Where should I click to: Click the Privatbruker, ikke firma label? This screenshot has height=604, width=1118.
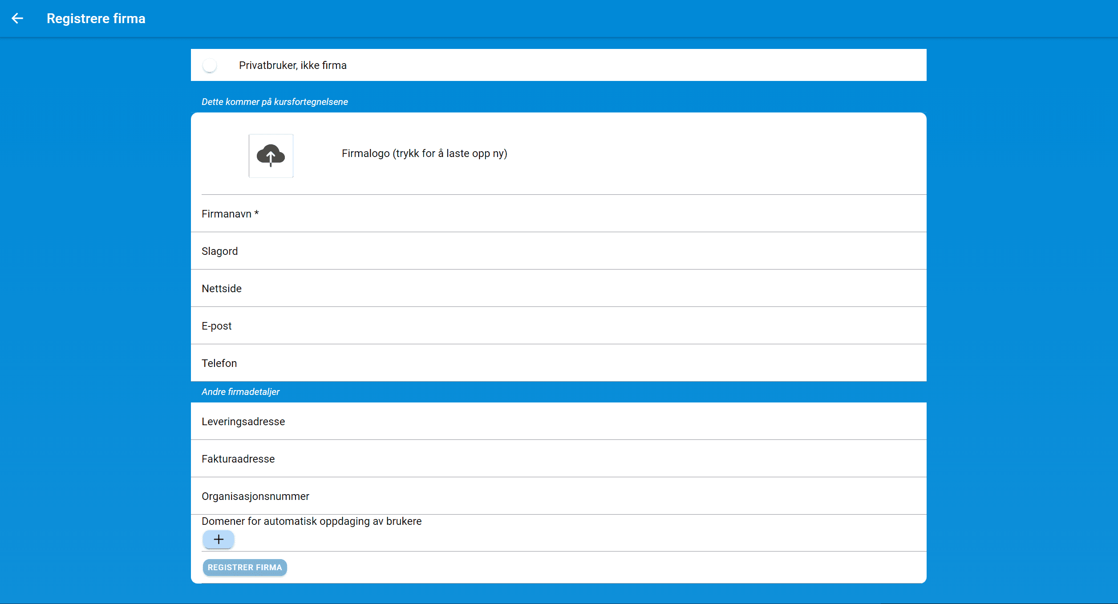[292, 65]
